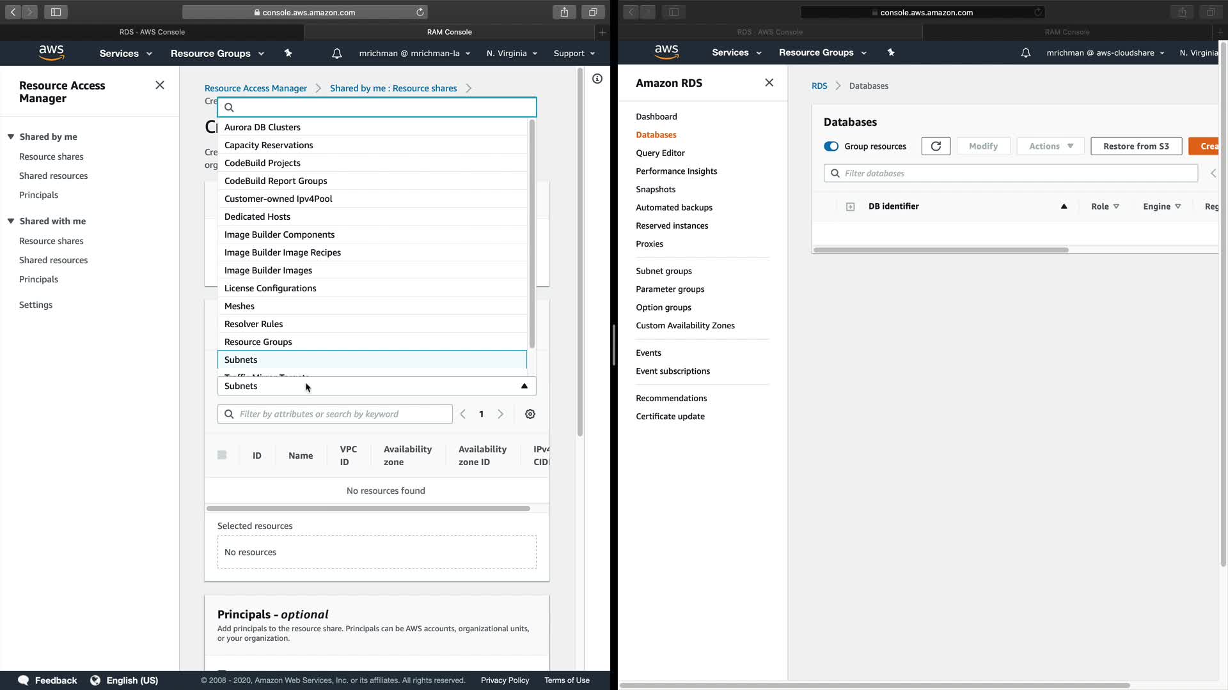Select Resolver Rules from resource type list
The height and width of the screenshot is (690, 1228).
tap(253, 324)
